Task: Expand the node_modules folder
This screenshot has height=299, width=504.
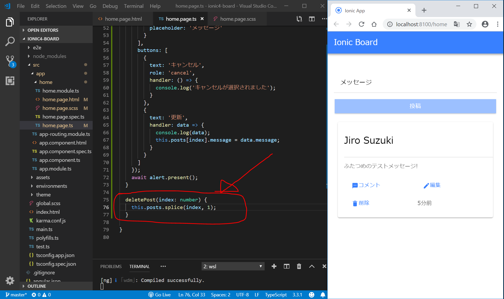Action: (x=49, y=56)
